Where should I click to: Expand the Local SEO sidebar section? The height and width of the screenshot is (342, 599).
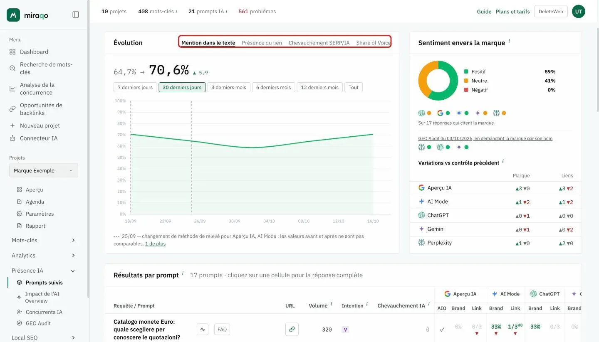coord(43,338)
